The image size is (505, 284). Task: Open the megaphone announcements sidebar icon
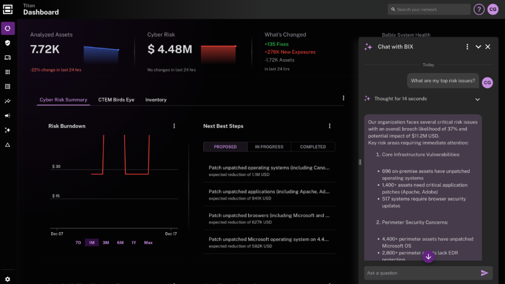[7, 116]
